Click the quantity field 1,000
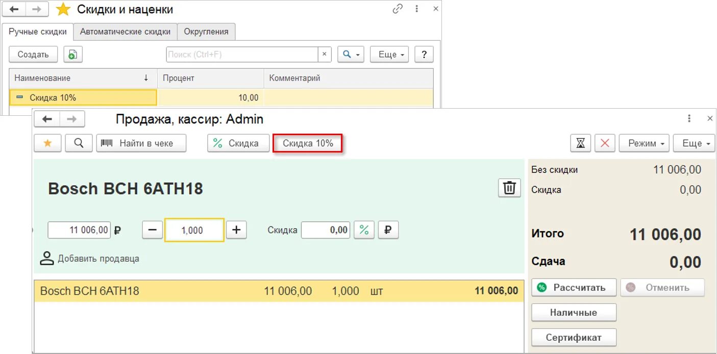The height and width of the screenshot is (354, 717). pyautogui.click(x=194, y=230)
